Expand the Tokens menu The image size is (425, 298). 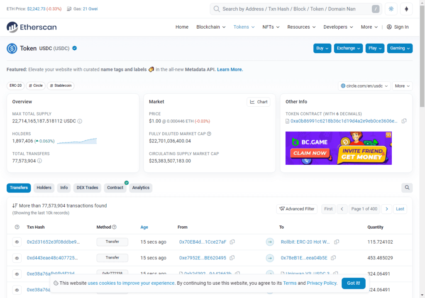(244, 27)
